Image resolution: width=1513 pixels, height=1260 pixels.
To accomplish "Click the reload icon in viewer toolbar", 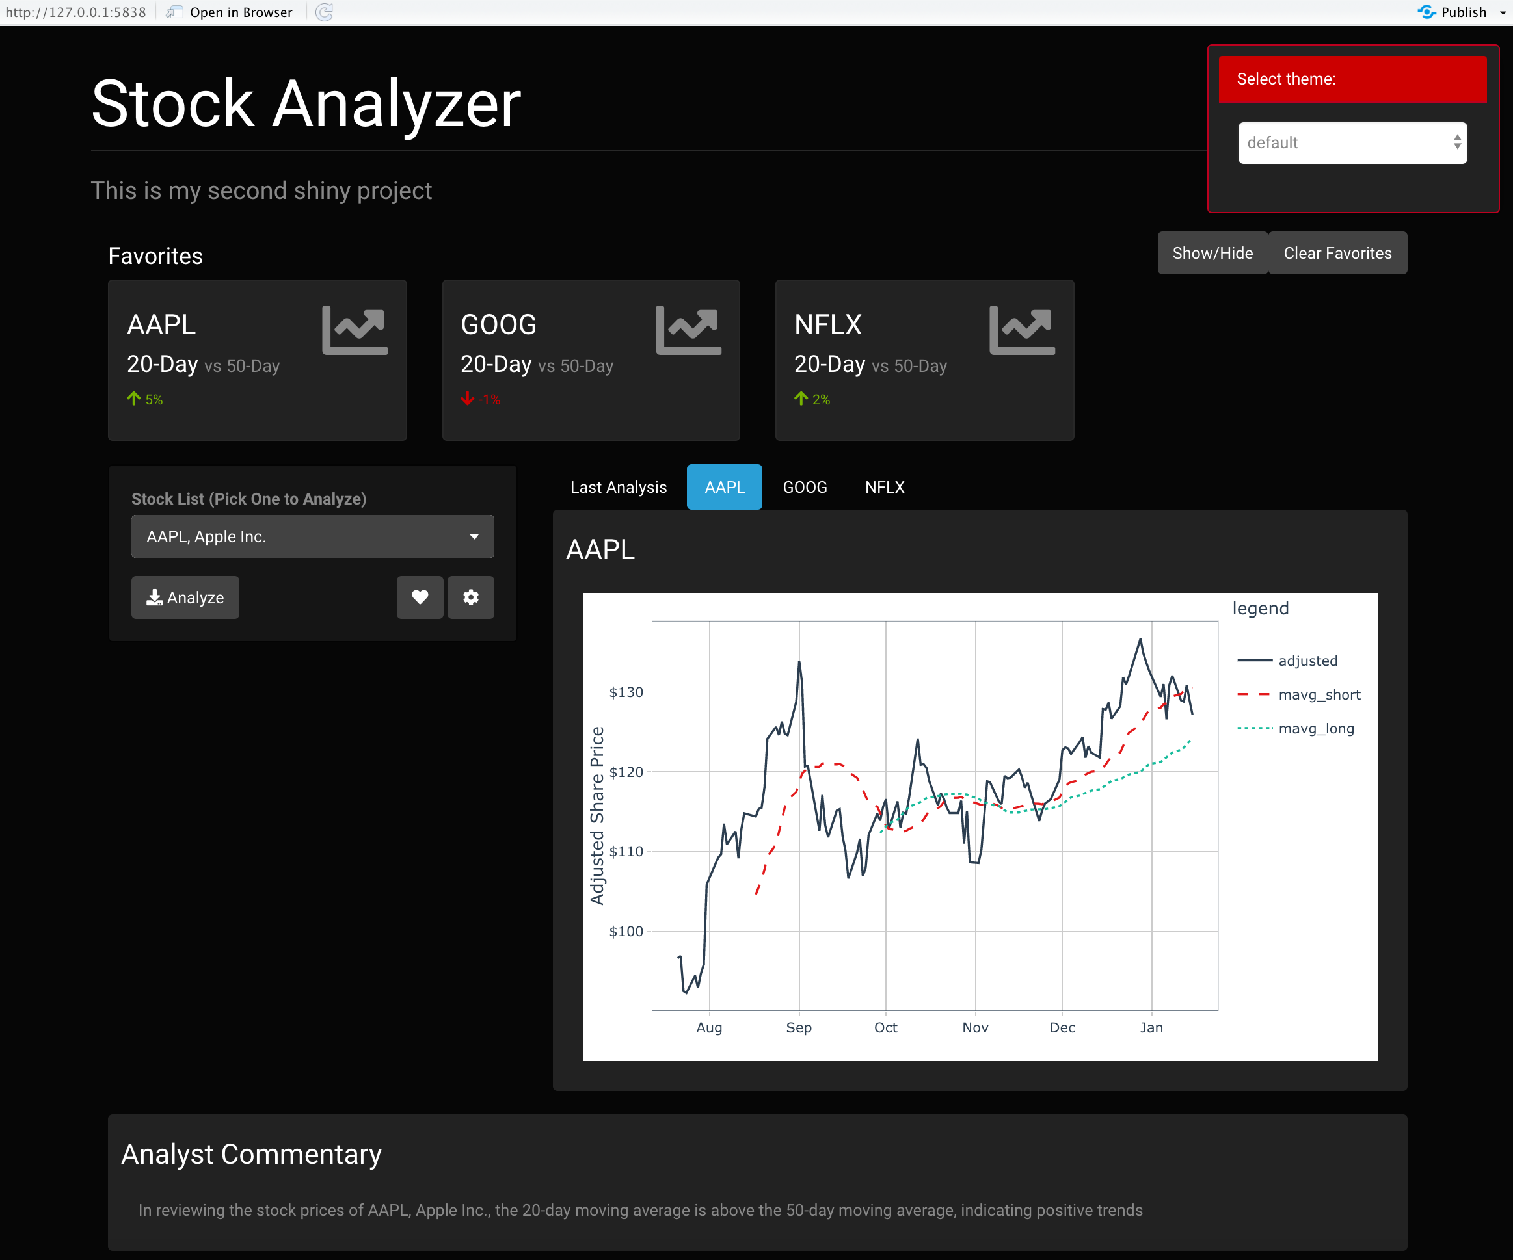I will [x=324, y=12].
